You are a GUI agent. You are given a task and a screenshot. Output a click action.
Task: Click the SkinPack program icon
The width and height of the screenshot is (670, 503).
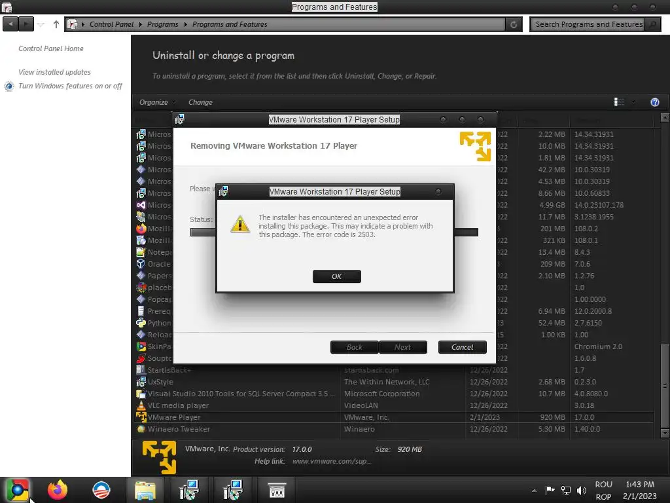[141, 346]
